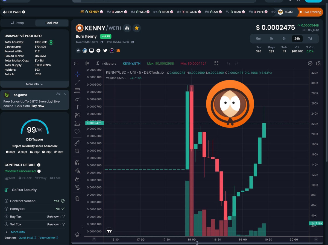Open the TokenSniffer scan link
The width and height of the screenshot is (328, 245).
click(48, 238)
